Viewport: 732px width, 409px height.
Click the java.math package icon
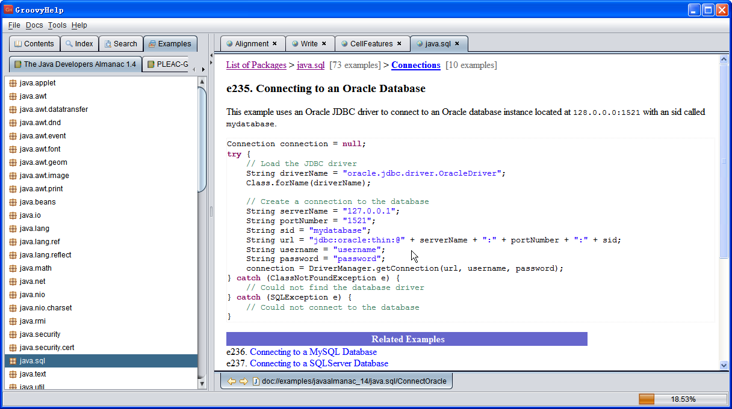(x=13, y=268)
